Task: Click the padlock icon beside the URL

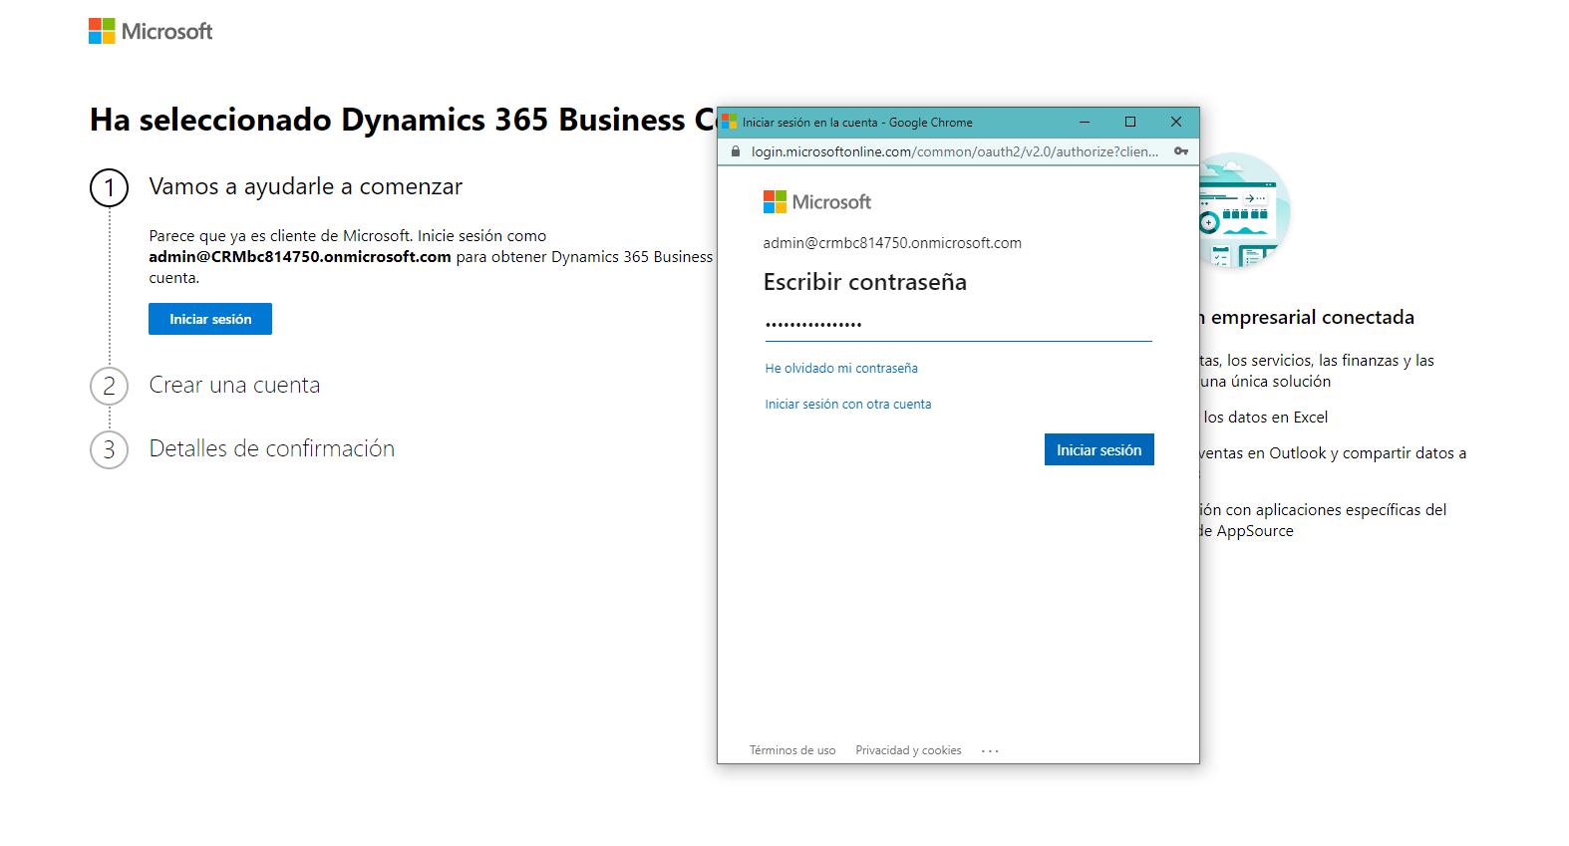Action: click(x=736, y=151)
